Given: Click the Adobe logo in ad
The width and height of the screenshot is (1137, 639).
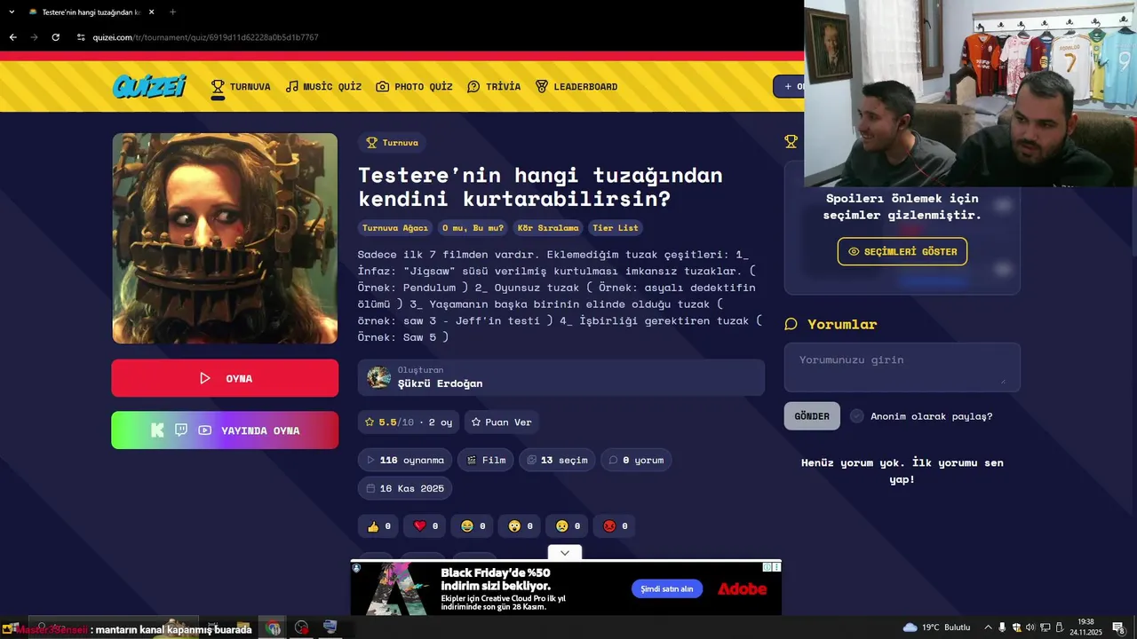Looking at the screenshot, I should 742,588.
